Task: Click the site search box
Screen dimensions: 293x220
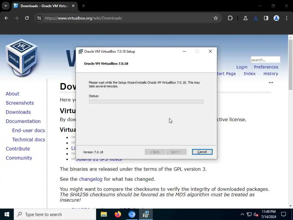Action: [265, 60]
